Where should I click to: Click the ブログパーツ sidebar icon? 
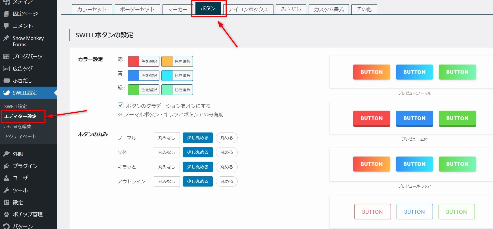(6, 56)
